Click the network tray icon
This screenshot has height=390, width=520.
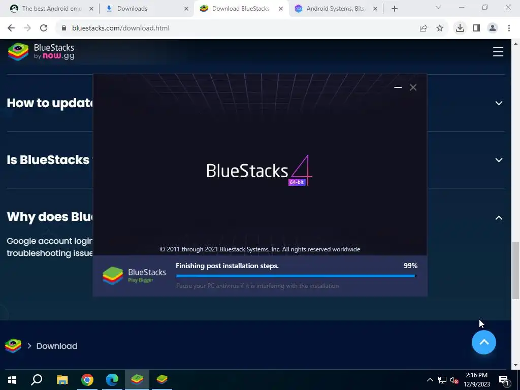pos(442,380)
